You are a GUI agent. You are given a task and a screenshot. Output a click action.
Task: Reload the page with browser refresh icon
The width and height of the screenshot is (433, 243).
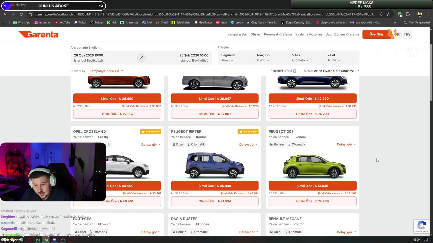21,14
